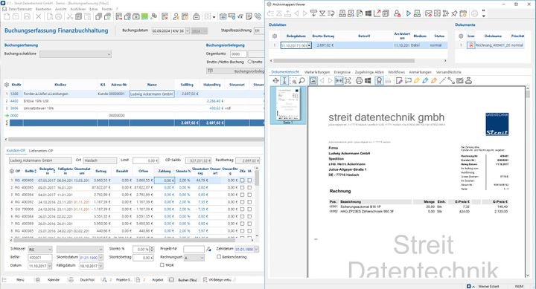This screenshot has height=289, width=536.
Task: Select the brutto radio button
Action: coord(249,62)
